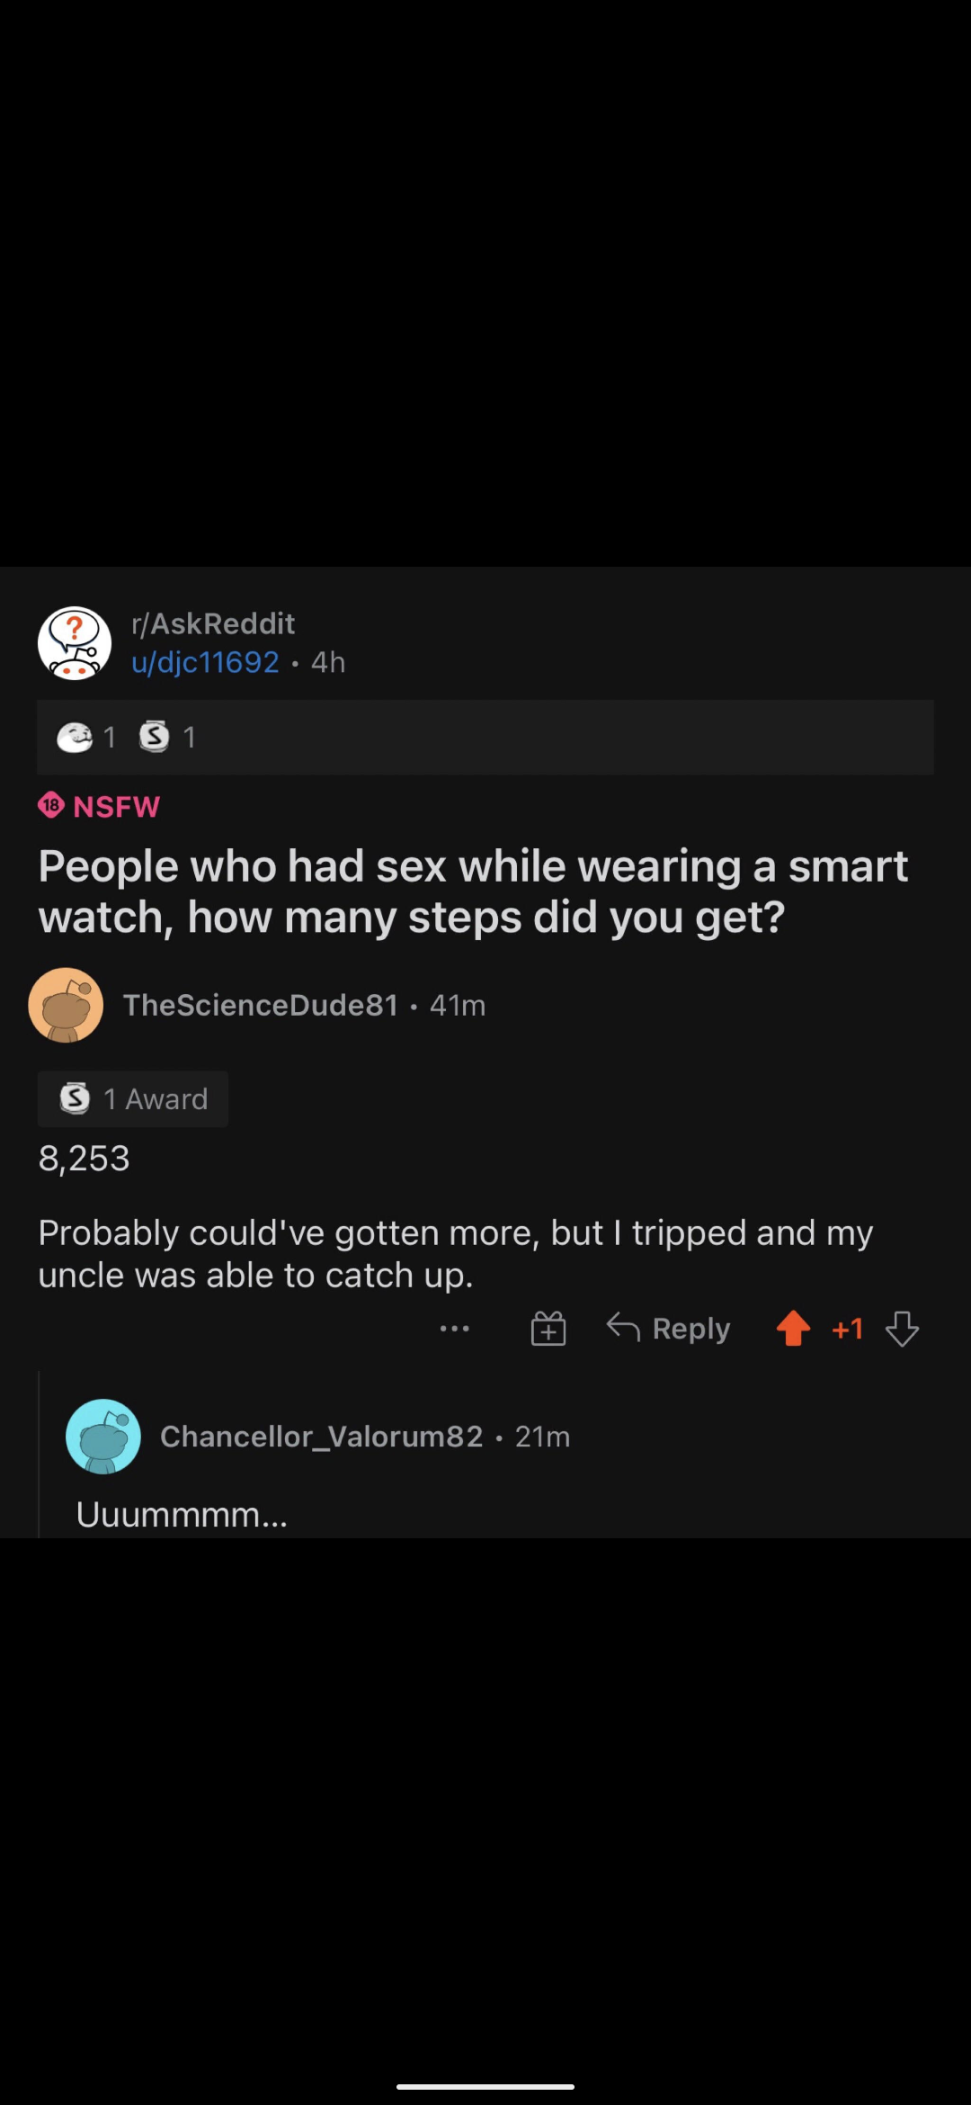Image resolution: width=971 pixels, height=2105 pixels.
Task: Open user djc11692's profile
Action: (205, 663)
